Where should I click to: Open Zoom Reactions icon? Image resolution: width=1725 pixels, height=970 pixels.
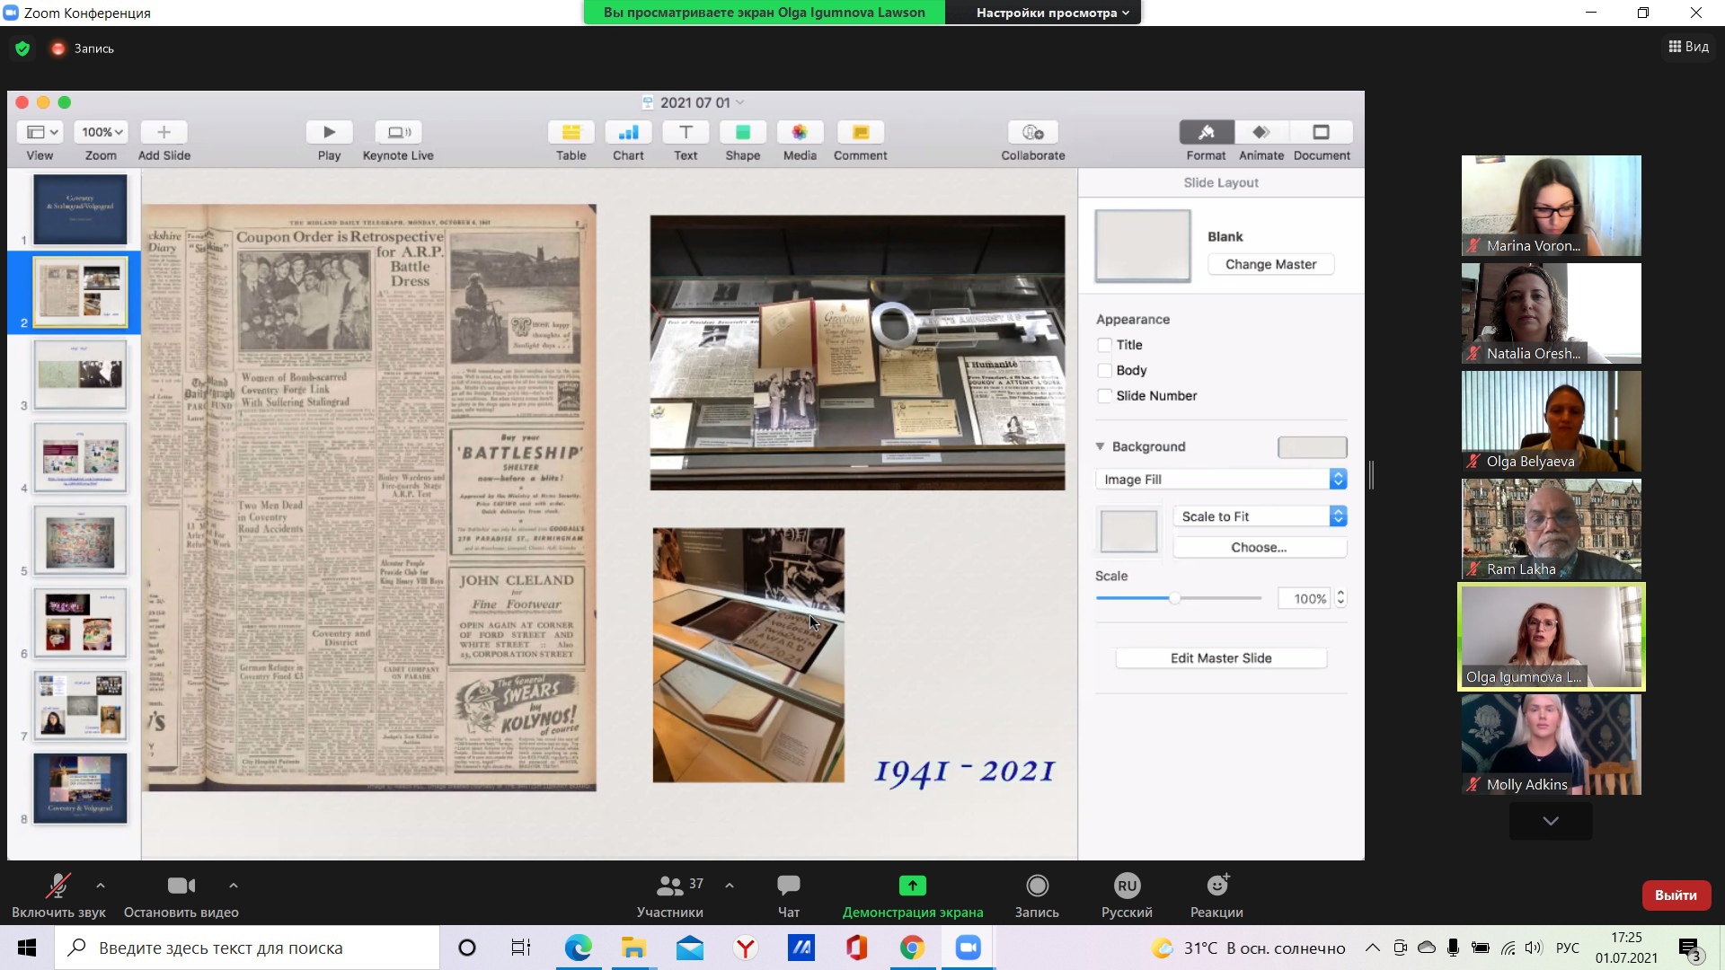click(1216, 886)
